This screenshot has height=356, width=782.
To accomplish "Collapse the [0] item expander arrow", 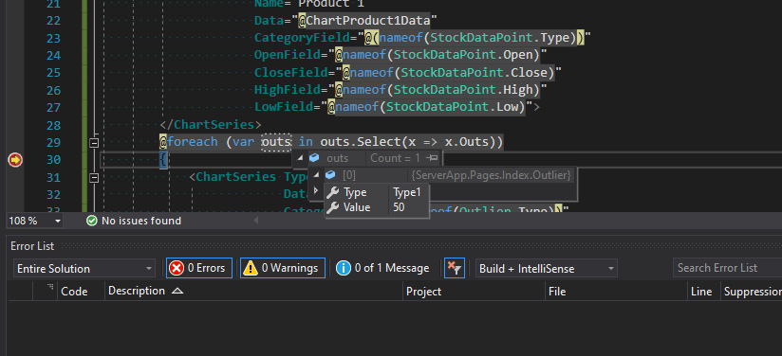I will tap(316, 175).
